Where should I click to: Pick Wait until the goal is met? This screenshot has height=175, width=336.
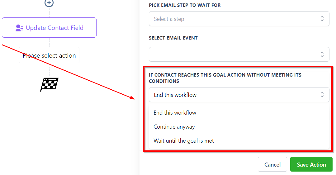(x=184, y=141)
